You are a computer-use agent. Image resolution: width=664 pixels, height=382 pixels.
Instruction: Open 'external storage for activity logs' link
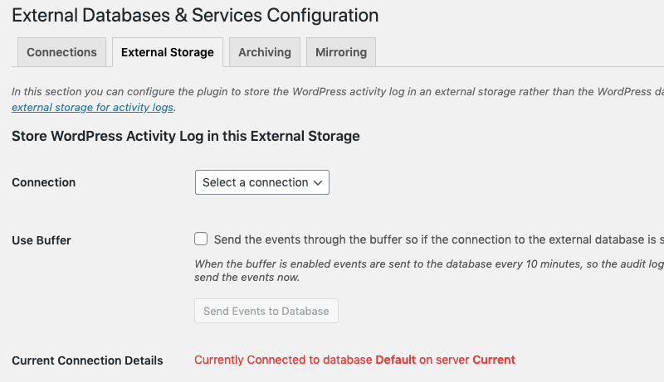93,107
